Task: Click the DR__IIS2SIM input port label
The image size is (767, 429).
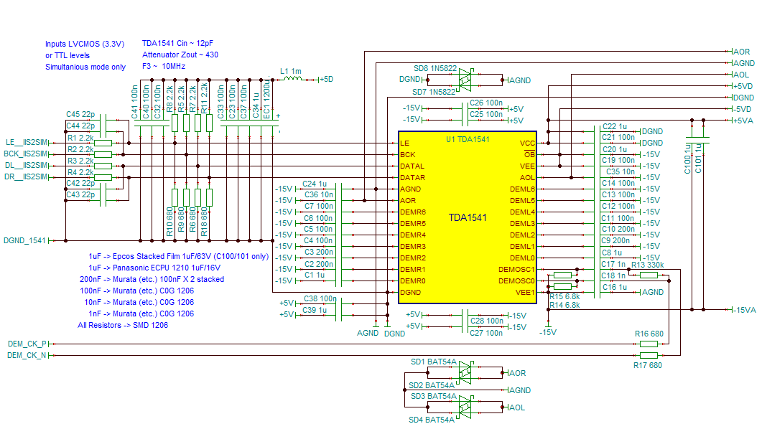Action: click(x=27, y=177)
